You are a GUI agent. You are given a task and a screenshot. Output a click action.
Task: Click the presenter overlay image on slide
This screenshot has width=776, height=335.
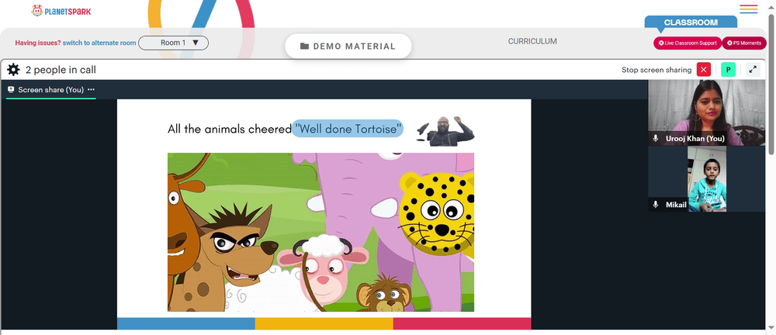tap(445, 131)
